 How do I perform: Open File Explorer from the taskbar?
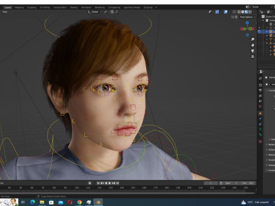point(42,202)
